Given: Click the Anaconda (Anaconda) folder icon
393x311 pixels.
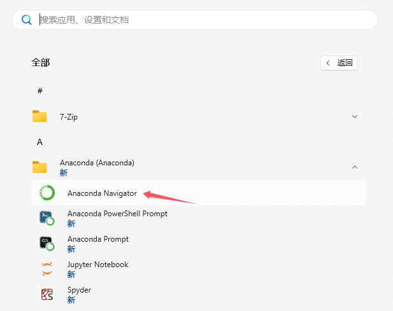Looking at the screenshot, I should [39, 167].
